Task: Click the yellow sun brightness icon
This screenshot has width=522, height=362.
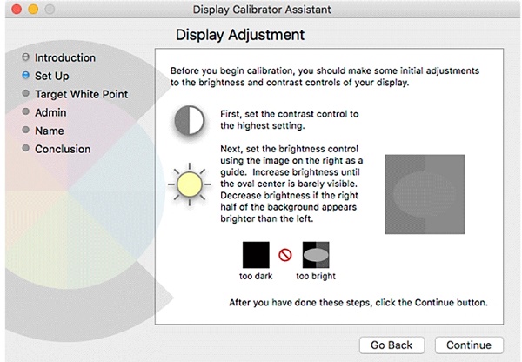Action: (x=190, y=184)
